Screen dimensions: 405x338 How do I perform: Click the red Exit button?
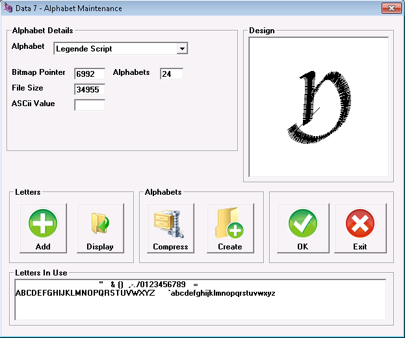pyautogui.click(x=360, y=228)
